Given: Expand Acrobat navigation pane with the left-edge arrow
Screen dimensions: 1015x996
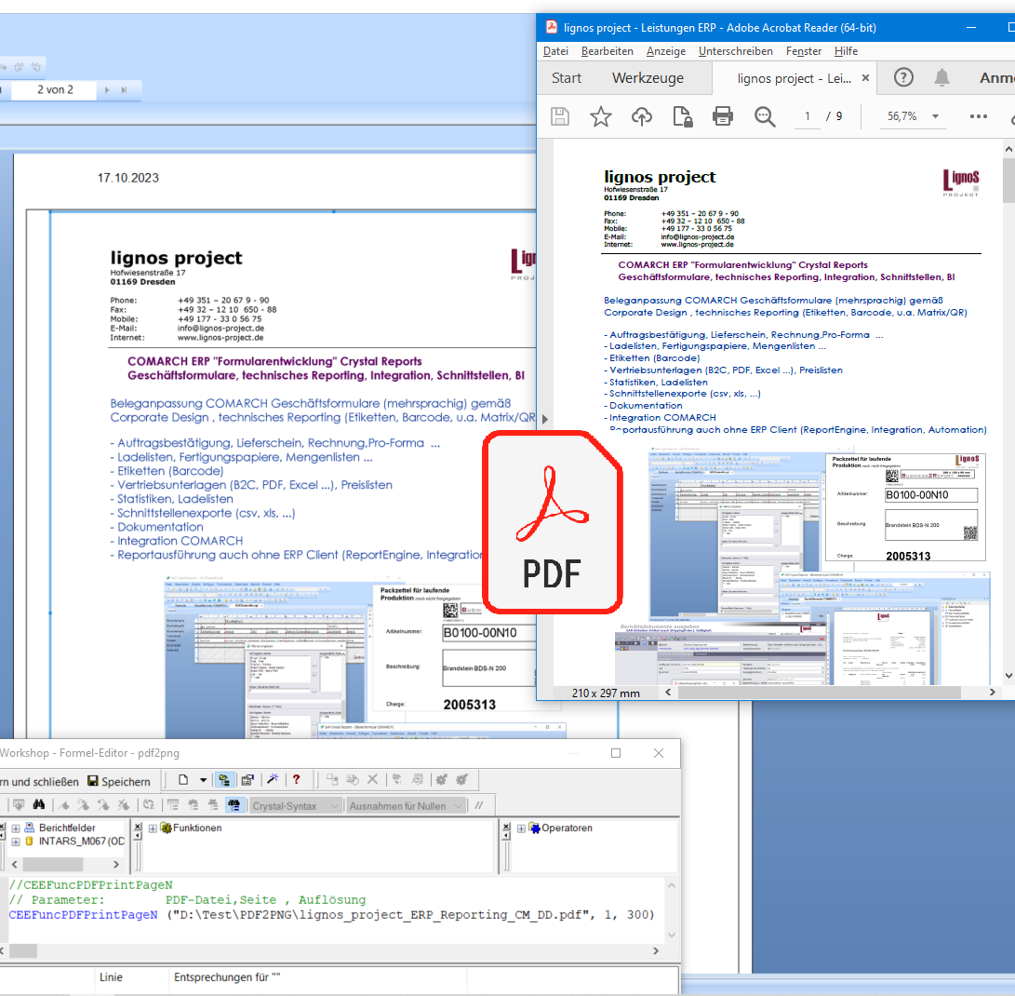Looking at the screenshot, I should coord(545,419).
